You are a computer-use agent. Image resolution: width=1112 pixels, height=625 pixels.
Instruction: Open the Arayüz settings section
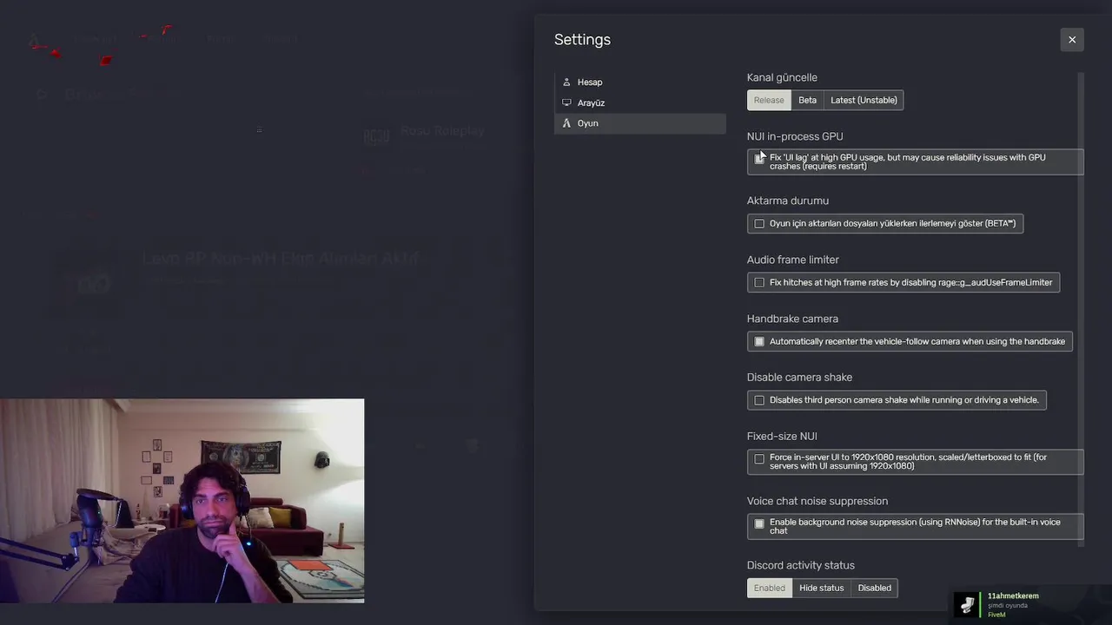pos(639,102)
